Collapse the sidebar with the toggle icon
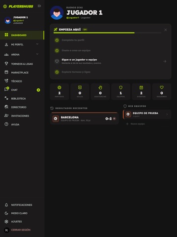Screen dimensions: 177x237 pos(39,6)
